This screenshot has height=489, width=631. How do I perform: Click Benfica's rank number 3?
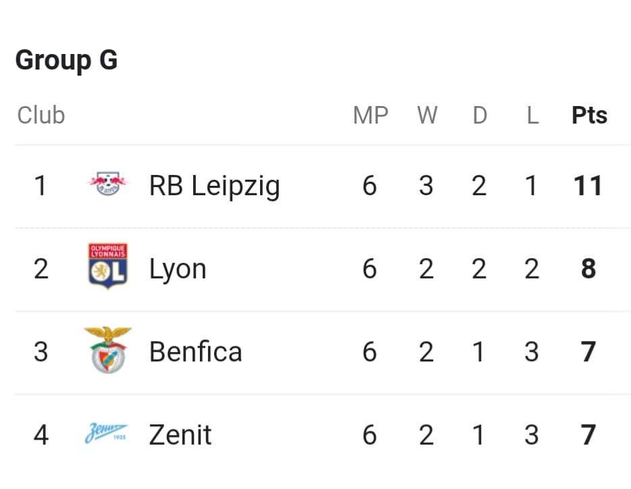pyautogui.click(x=41, y=352)
